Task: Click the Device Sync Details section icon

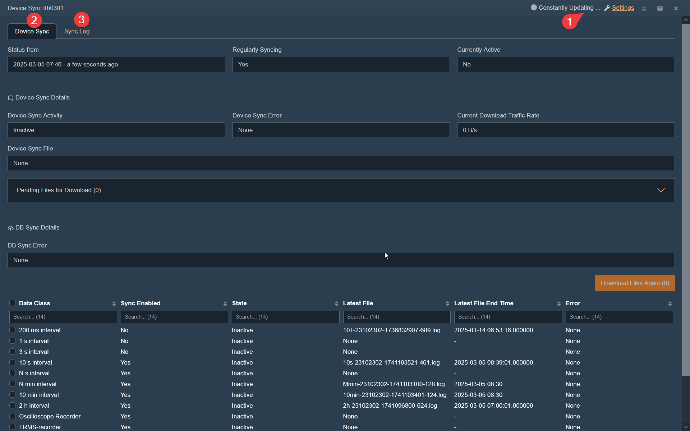Action: click(x=10, y=97)
